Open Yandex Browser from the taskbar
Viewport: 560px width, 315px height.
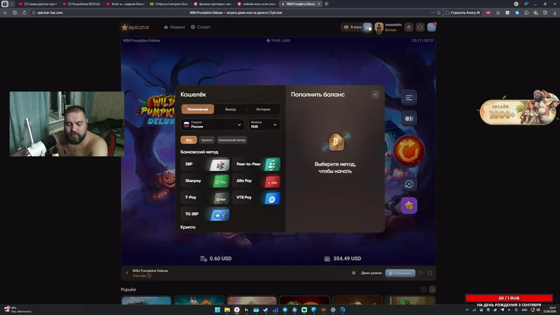click(237, 310)
